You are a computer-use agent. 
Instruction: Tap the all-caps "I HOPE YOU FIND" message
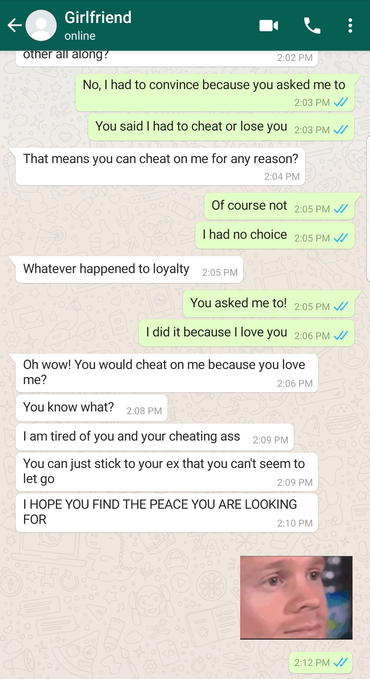click(x=167, y=513)
